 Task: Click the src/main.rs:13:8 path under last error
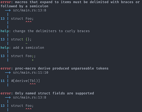pos(30,97)
